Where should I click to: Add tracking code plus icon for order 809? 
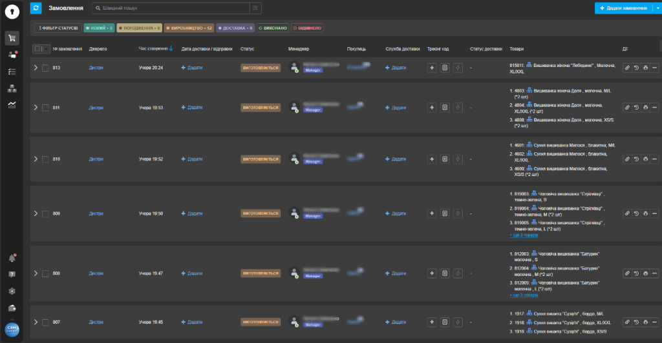pos(432,213)
